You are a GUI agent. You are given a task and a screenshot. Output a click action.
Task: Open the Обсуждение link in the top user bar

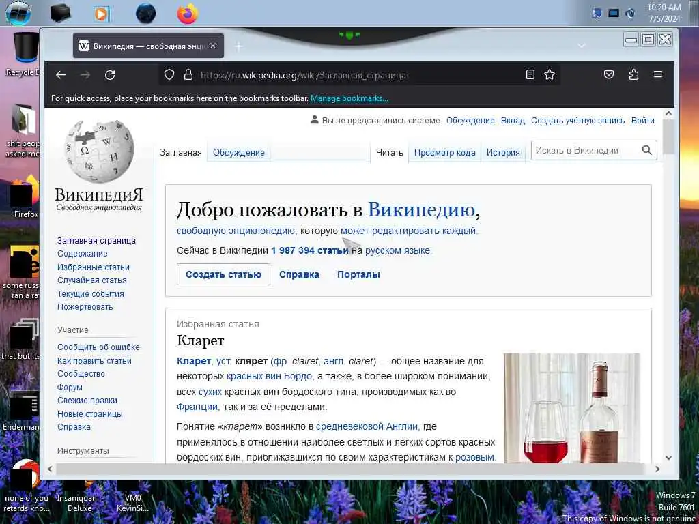coord(470,120)
